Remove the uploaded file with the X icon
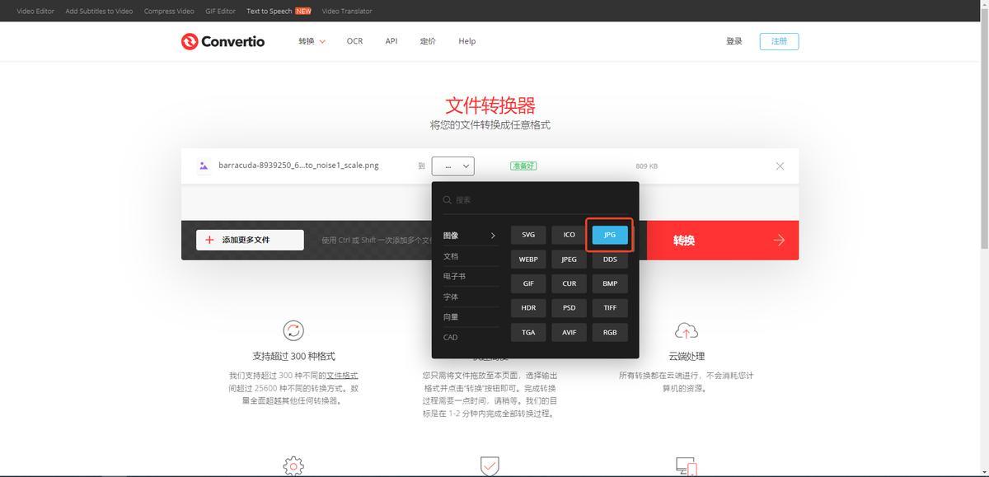 (x=780, y=166)
